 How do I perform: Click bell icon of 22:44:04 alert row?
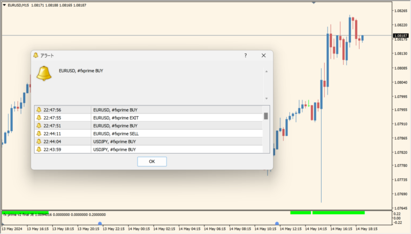point(39,141)
